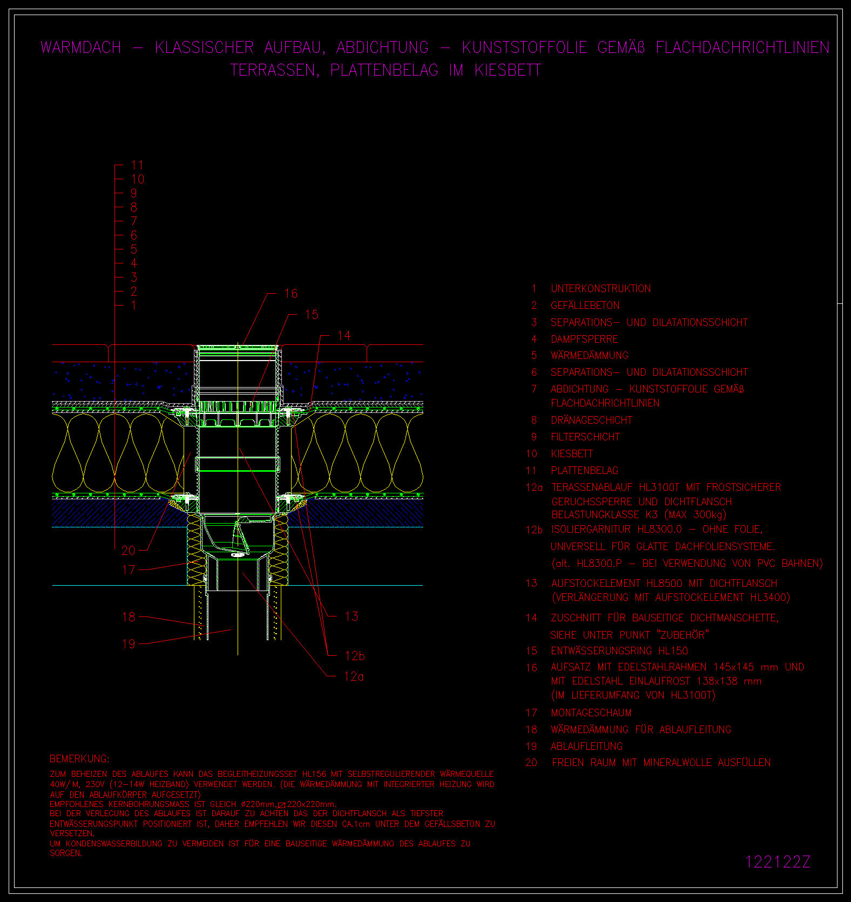Click drawing callout '20' left of the drain
This screenshot has height=902, width=851.
click(129, 551)
